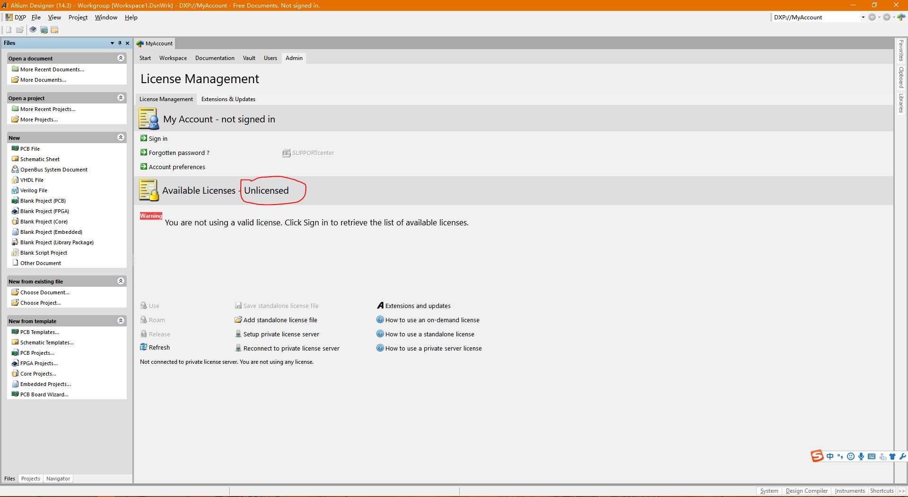Pin the Files panel
This screenshot has width=908, height=497.
pyautogui.click(x=120, y=43)
